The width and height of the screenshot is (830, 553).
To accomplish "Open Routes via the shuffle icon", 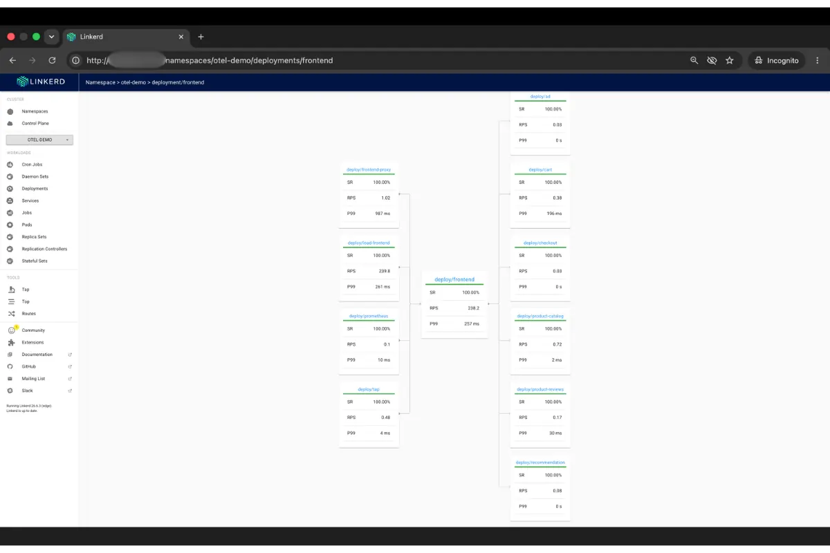I will (11, 314).
